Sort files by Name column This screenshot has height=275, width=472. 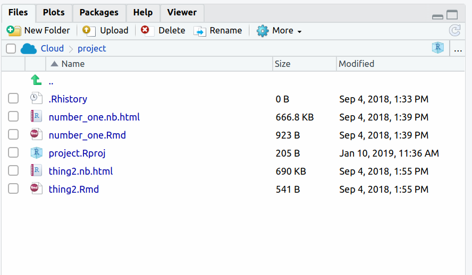(73, 64)
